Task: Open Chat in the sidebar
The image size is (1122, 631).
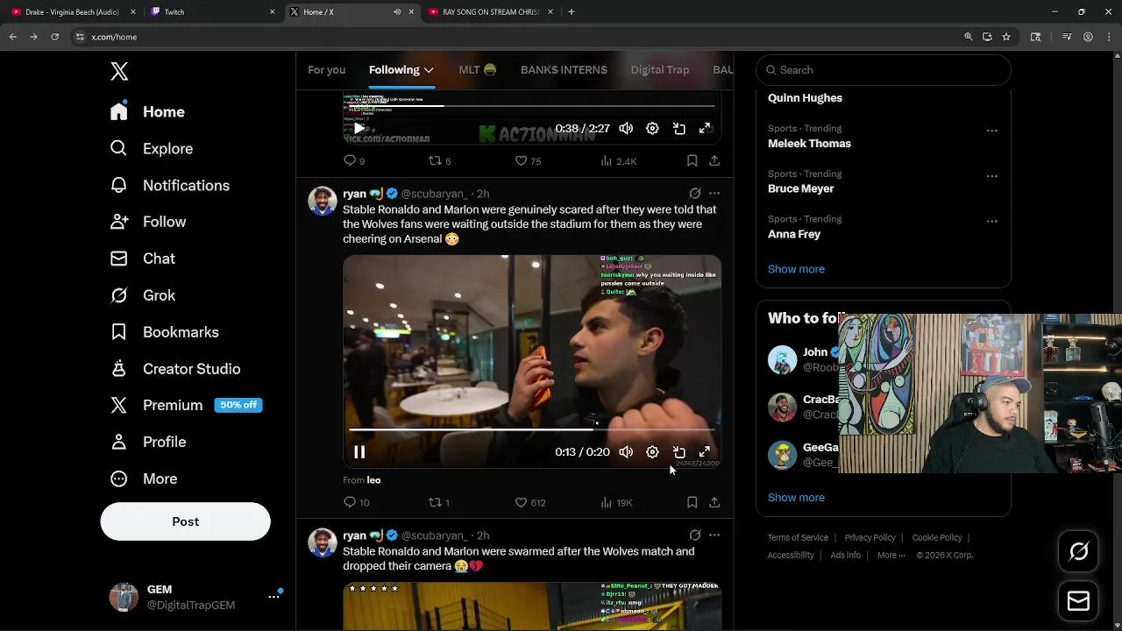Action: (142, 259)
